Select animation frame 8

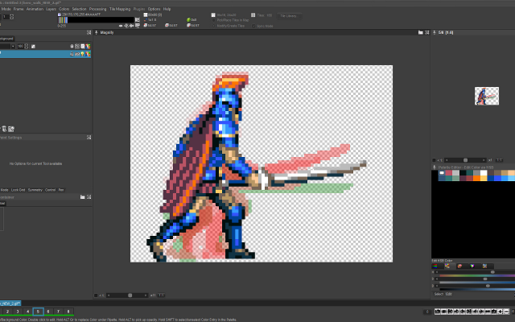tap(68, 312)
